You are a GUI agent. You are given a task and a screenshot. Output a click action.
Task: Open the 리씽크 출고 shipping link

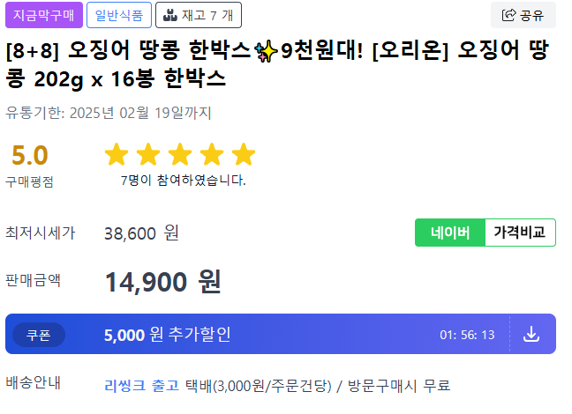click(141, 385)
